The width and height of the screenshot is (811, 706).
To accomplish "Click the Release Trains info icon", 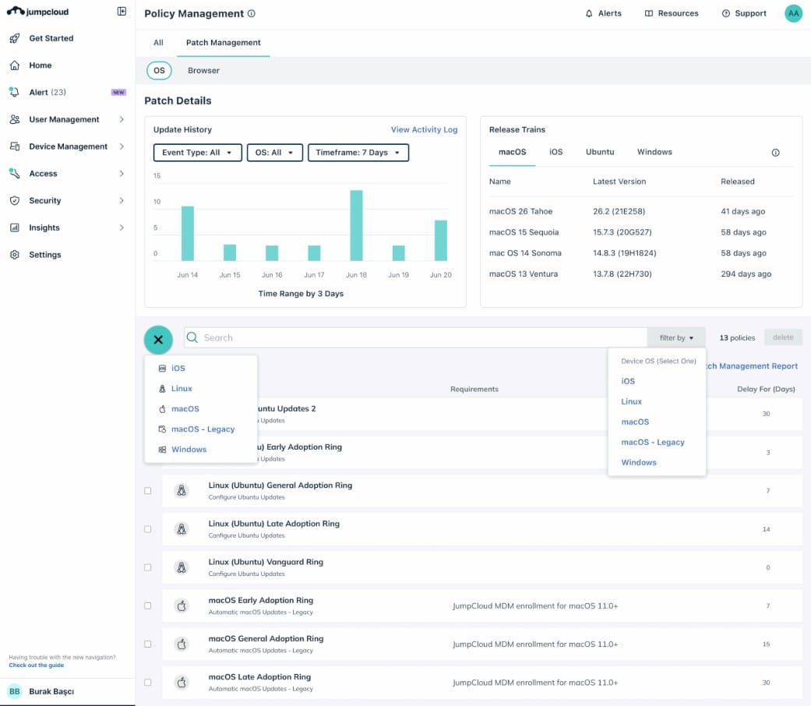I will click(x=775, y=153).
